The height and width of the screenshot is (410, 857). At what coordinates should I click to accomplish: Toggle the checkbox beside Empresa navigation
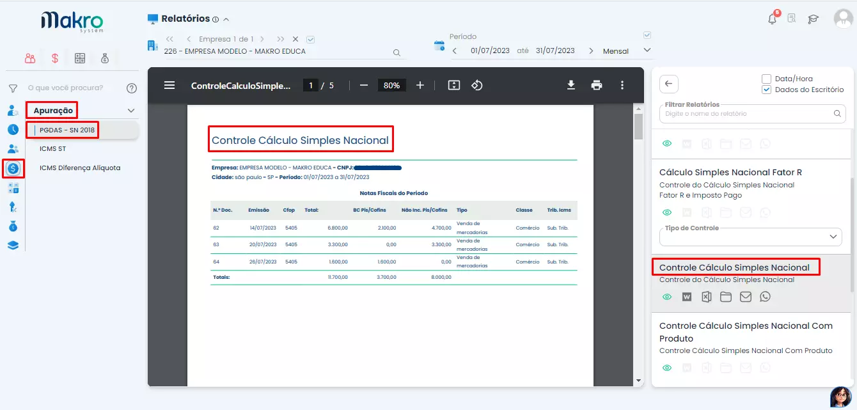[311, 39]
